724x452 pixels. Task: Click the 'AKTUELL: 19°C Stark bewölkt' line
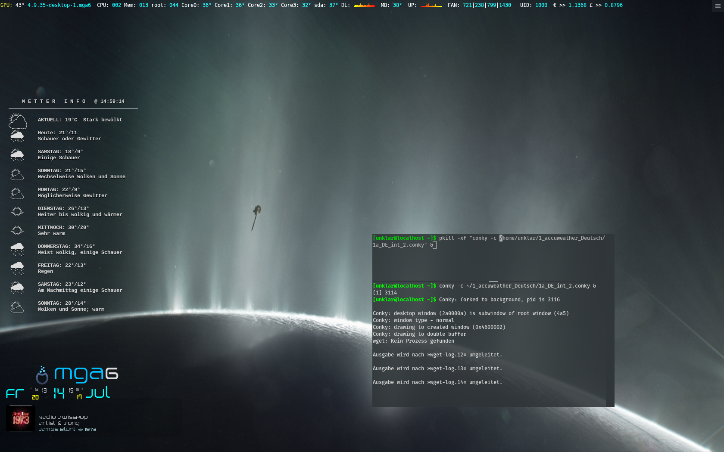pos(80,120)
